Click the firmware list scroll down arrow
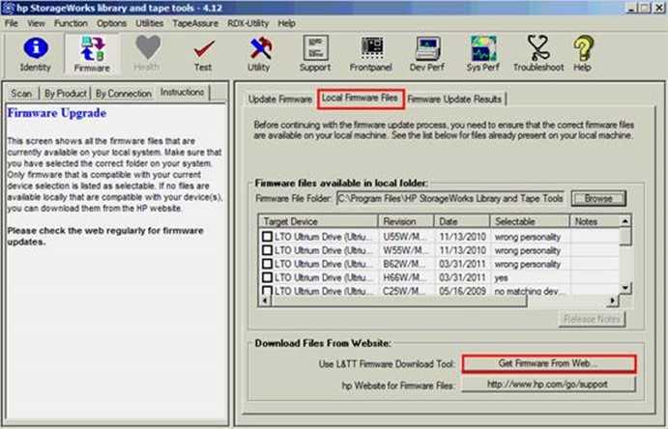Image resolution: width=668 pixels, height=429 pixels. click(x=624, y=288)
